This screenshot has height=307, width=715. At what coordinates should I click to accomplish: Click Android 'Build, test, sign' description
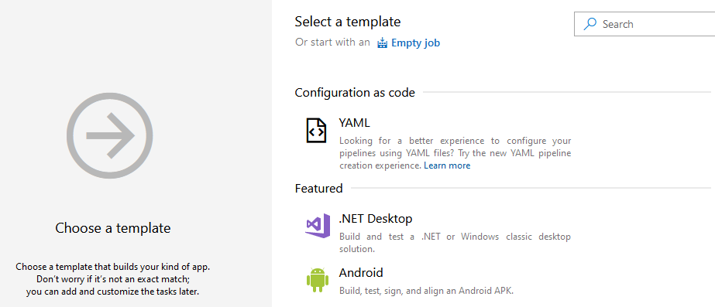coord(426,291)
